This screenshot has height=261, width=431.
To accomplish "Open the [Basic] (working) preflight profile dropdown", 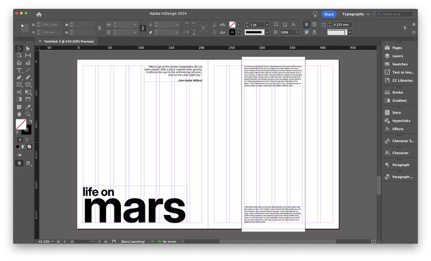I will [x=152, y=241].
